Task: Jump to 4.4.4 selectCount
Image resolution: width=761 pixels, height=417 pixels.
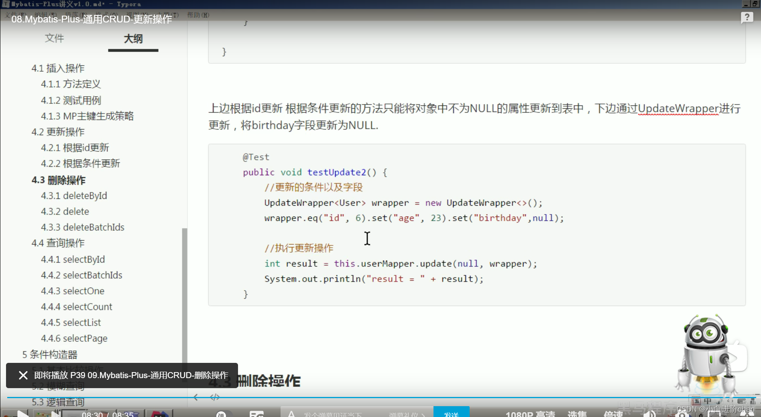Action: point(77,307)
